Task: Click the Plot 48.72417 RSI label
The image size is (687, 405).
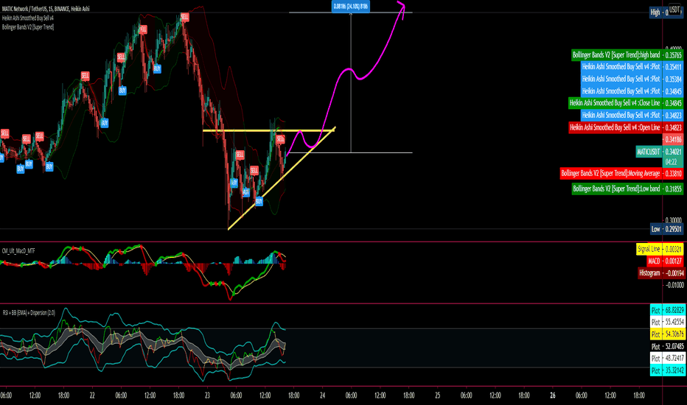Action: pyautogui.click(x=667, y=358)
